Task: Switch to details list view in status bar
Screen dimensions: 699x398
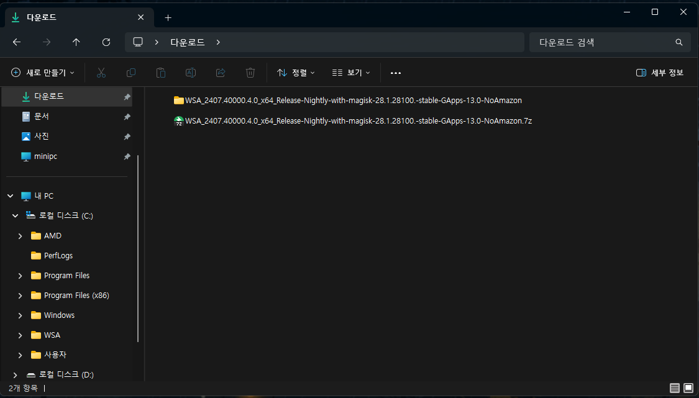Action: pos(675,388)
